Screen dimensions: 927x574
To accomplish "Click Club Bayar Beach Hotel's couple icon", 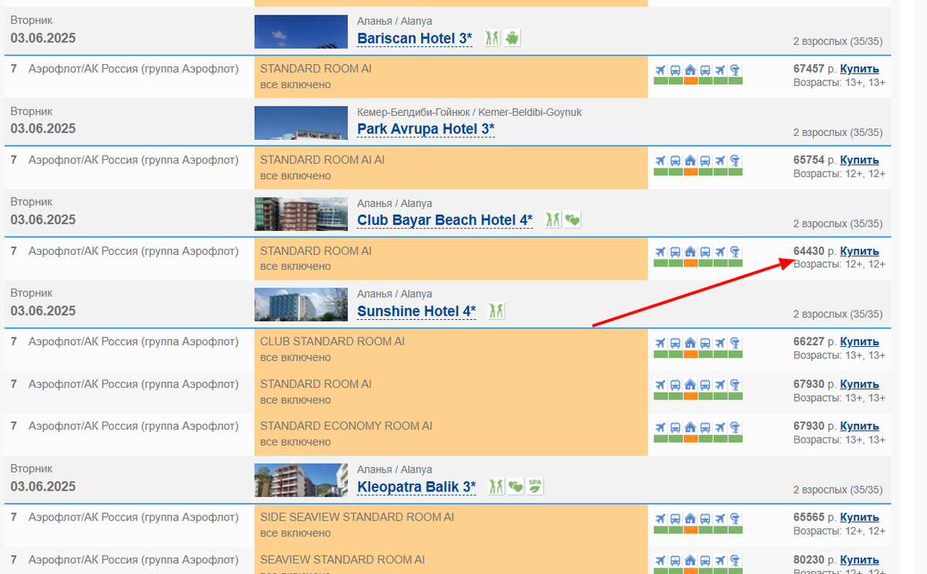I will pyautogui.click(x=553, y=219).
